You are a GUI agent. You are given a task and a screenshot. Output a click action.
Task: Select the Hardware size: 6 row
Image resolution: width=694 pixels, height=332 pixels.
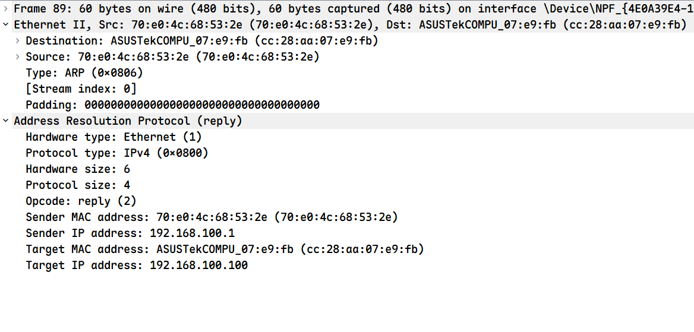coord(78,169)
